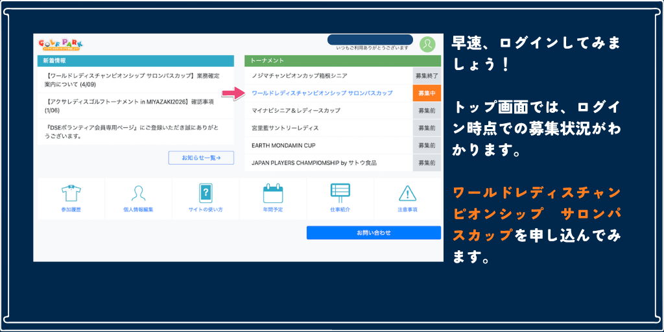Open アクサレディスゴルフトーナメント in MIYAZAKI2026 news item
The height and width of the screenshot is (332, 664).
point(136,106)
